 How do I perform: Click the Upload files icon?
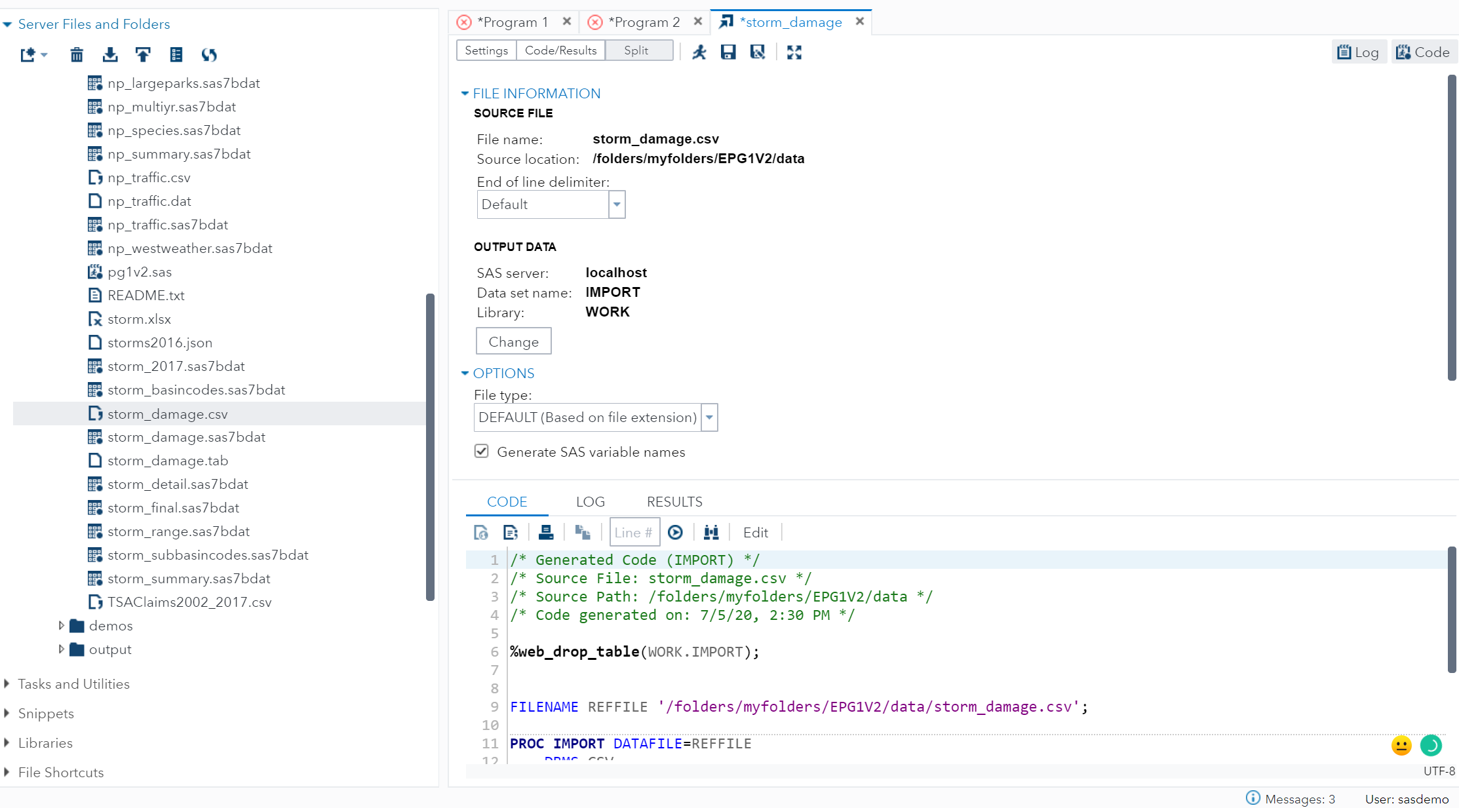143,55
